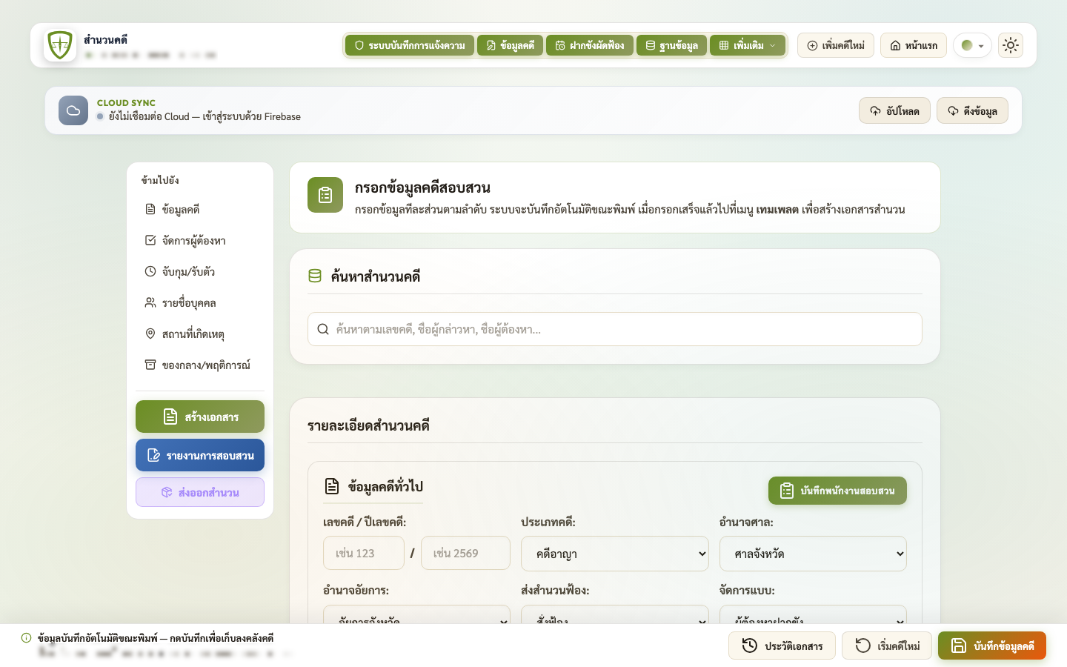Click the Cloud Sync cloud icon
This screenshot has width=1067, height=667.
[x=73, y=110]
